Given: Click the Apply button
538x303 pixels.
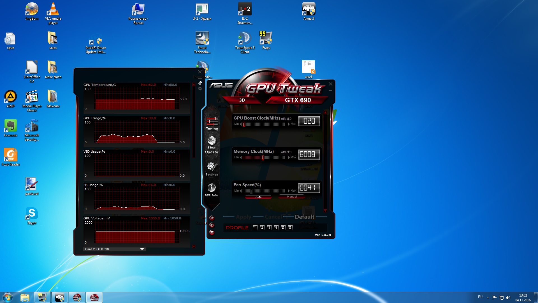Looking at the screenshot, I should 244,217.
